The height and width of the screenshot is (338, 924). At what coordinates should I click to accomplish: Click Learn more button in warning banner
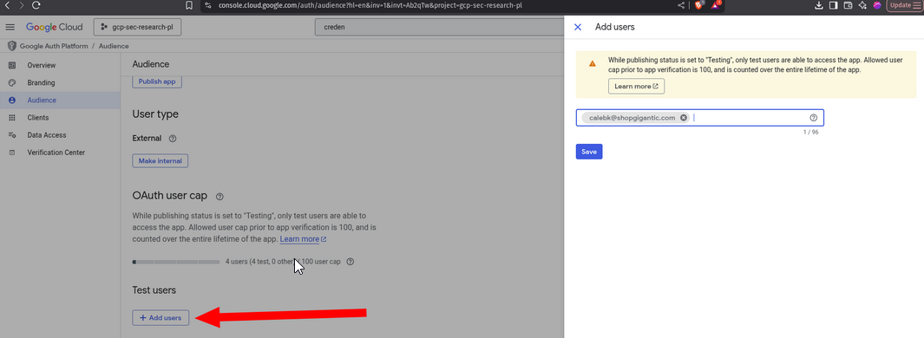click(637, 86)
